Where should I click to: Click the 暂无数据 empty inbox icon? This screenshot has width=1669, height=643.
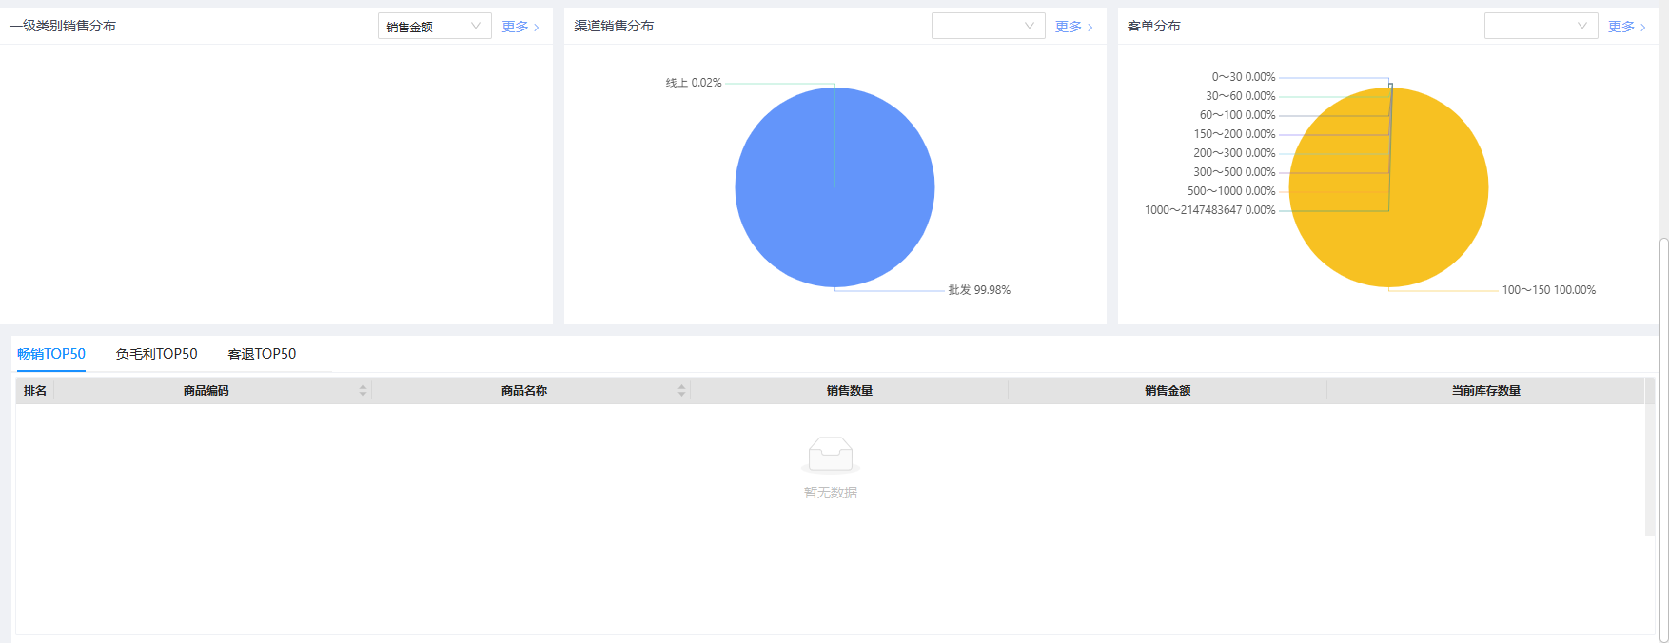pyautogui.click(x=831, y=455)
